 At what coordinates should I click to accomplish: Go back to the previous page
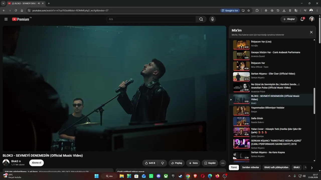[4, 10]
